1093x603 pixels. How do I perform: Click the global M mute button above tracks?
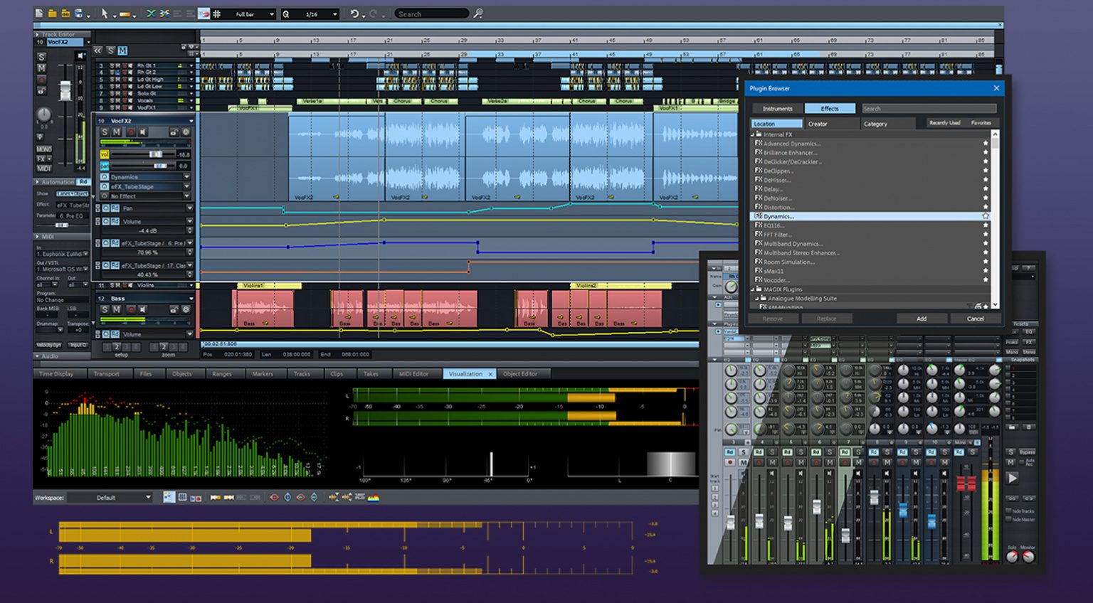pos(122,50)
